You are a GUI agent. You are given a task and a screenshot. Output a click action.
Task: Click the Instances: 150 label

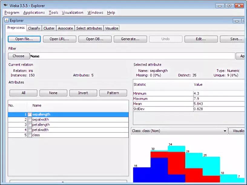(22, 75)
